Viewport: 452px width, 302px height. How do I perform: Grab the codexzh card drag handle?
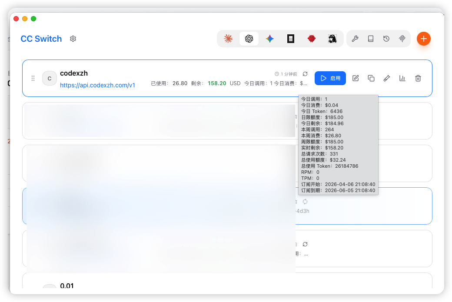33,78
